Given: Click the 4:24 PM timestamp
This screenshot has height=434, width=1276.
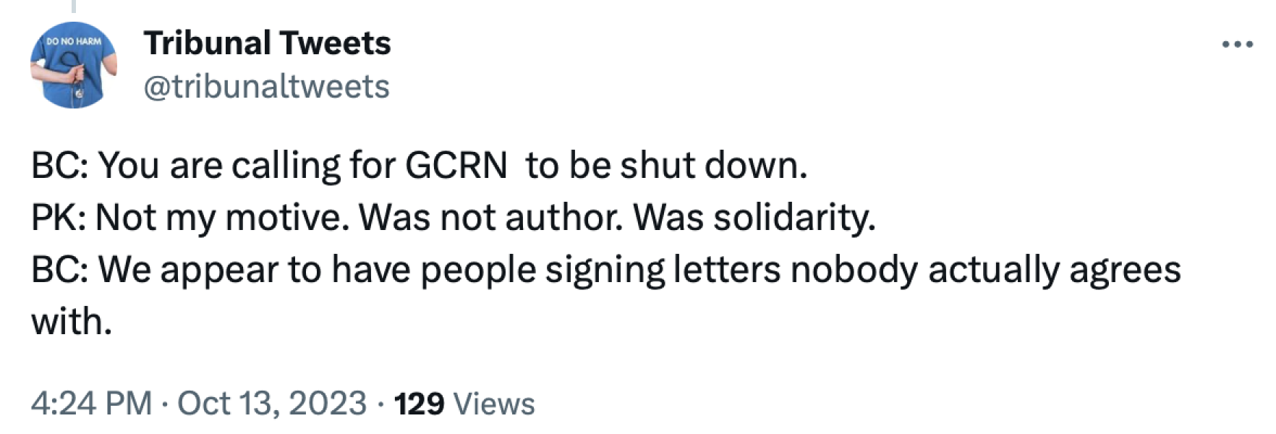Looking at the screenshot, I should coord(91,403).
